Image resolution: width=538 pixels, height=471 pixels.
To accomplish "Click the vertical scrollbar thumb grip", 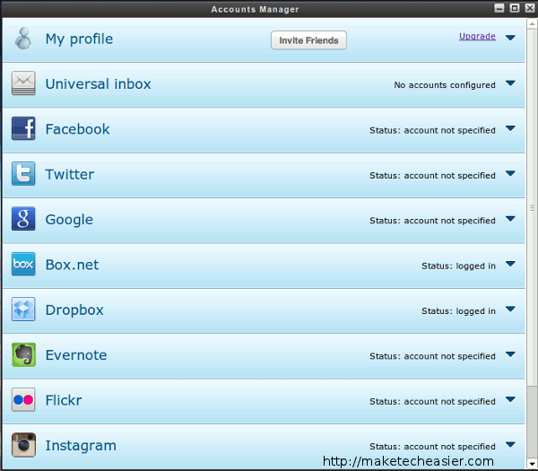I will [532, 208].
